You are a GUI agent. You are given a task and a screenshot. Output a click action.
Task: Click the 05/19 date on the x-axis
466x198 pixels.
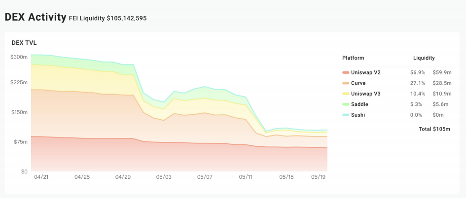click(x=319, y=177)
